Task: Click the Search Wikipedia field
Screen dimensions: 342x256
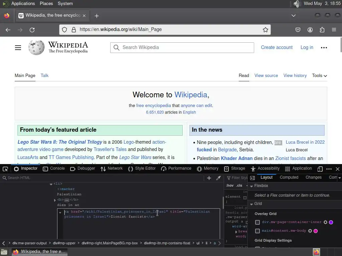Action: point(182,48)
